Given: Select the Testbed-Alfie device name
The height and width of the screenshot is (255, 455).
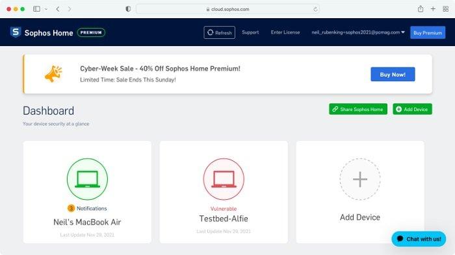Looking at the screenshot, I should click(224, 219).
